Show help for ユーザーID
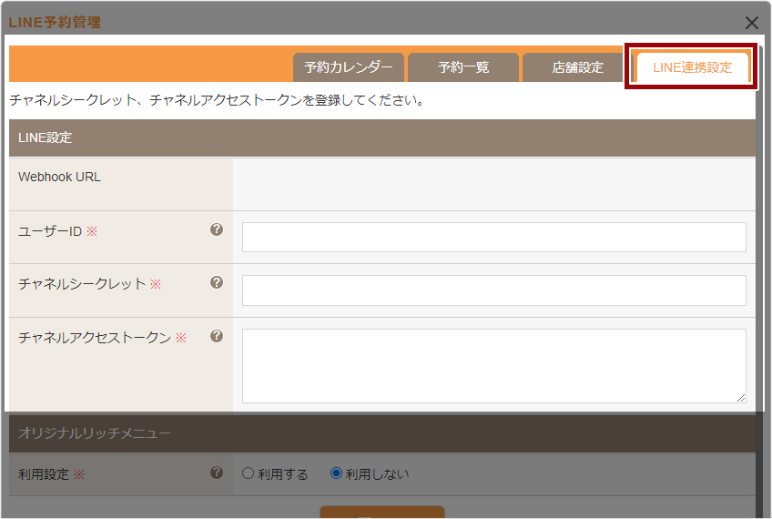The width and height of the screenshot is (772, 519). pos(217,229)
